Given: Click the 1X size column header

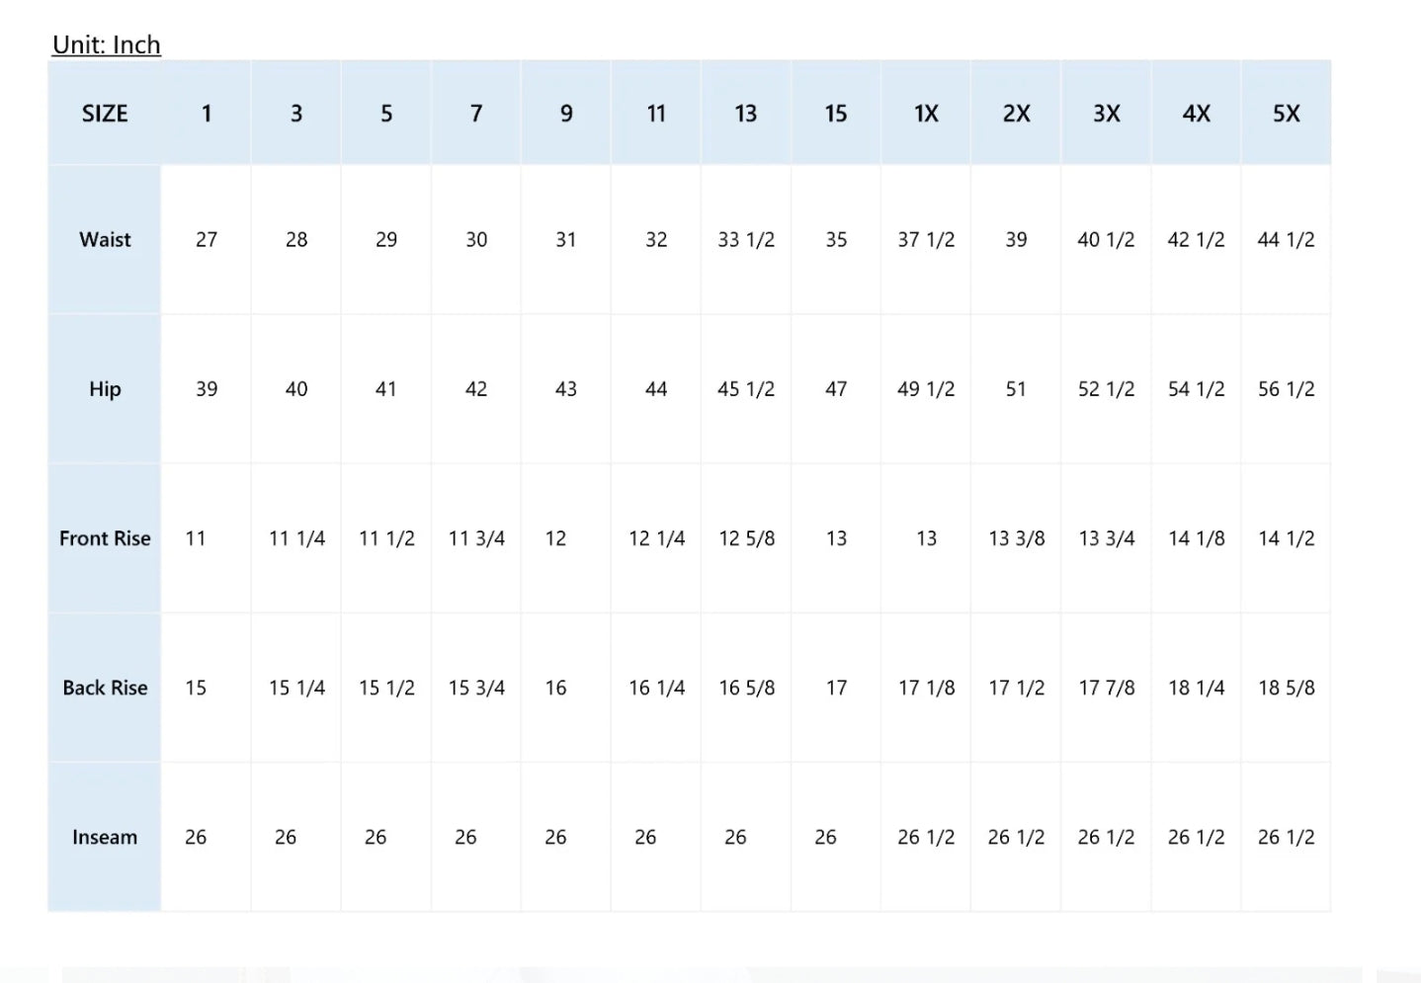Looking at the screenshot, I should click(926, 114).
